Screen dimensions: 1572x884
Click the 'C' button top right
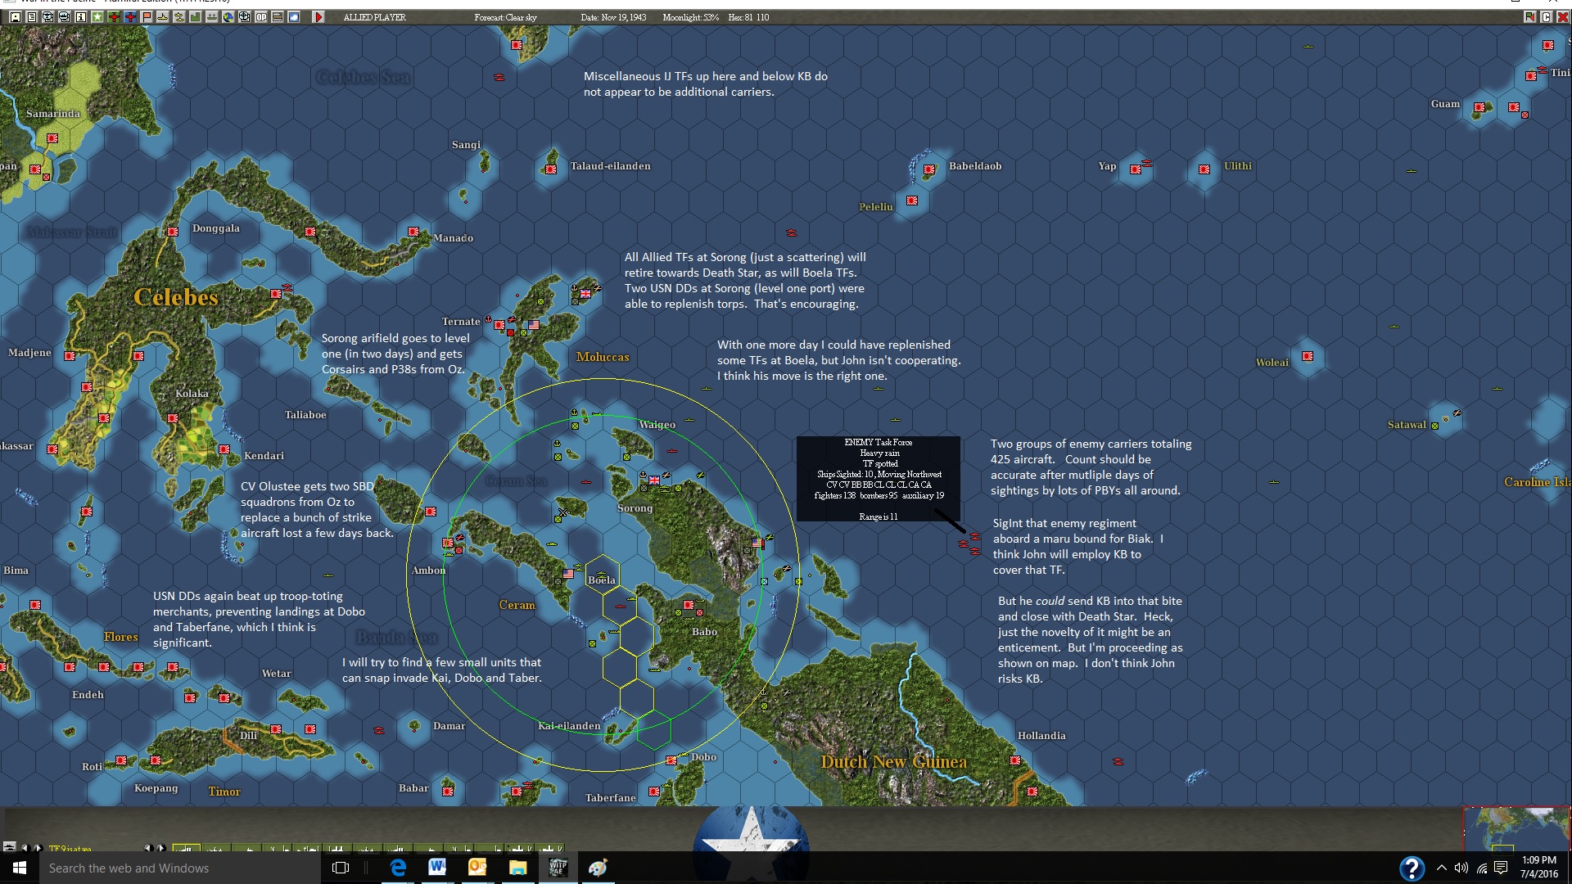(1546, 17)
